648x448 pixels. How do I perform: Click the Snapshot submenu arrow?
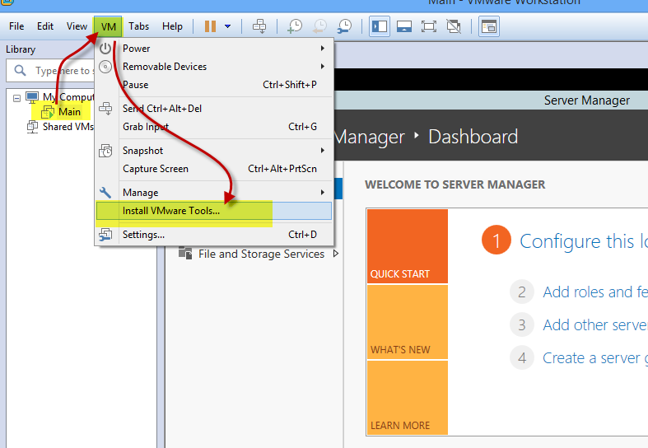323,151
